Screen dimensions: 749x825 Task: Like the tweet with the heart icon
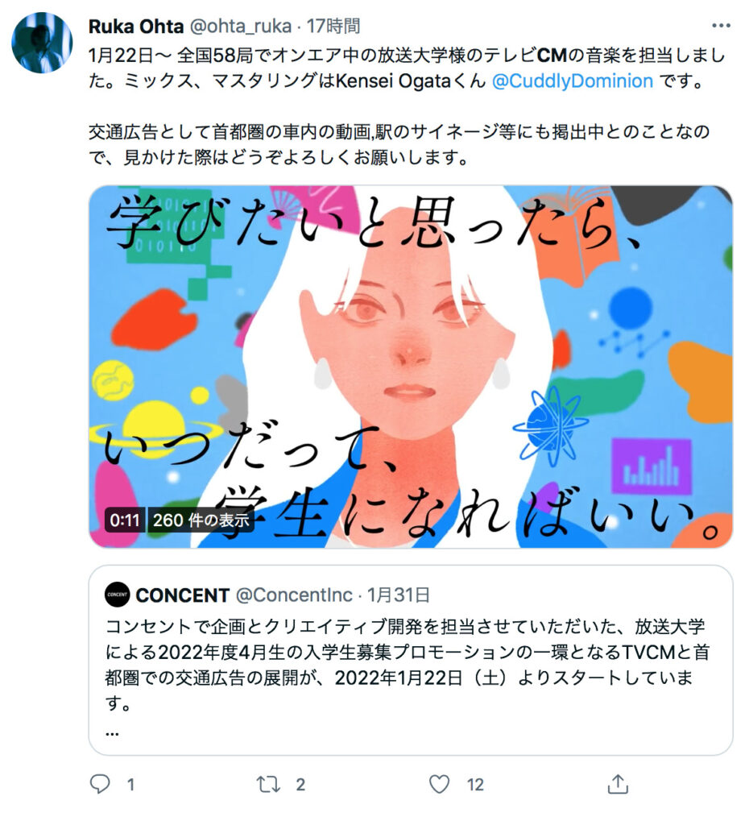tap(439, 784)
